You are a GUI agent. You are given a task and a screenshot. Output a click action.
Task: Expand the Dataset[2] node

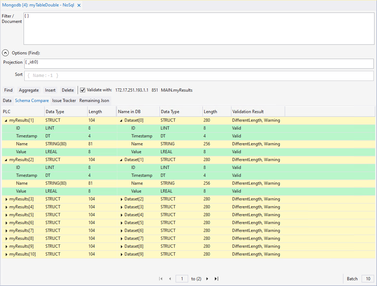coord(121,199)
